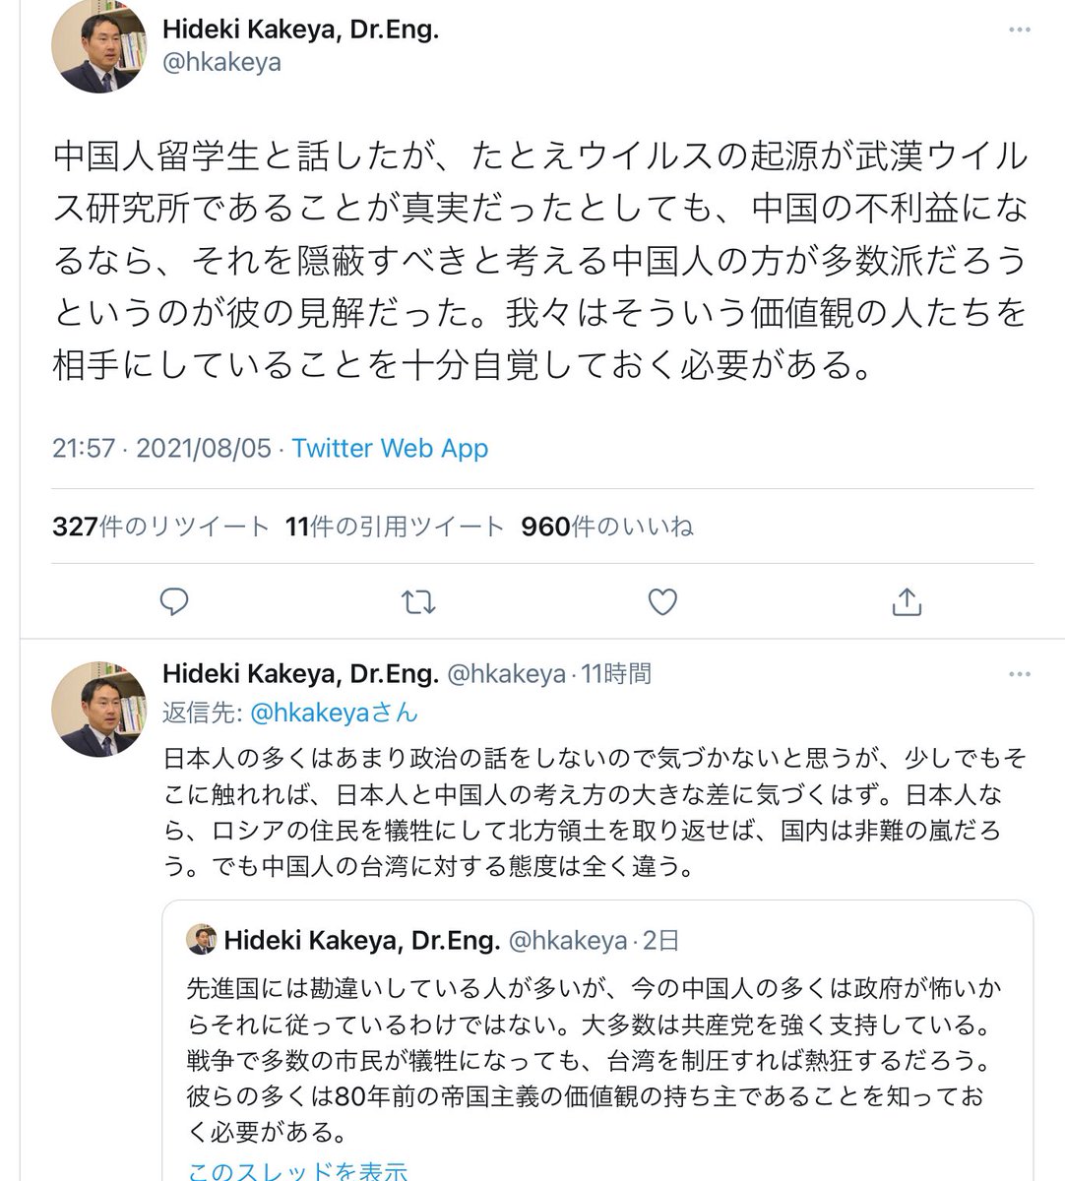Click small avatar in quoted tweet
Screen dimensions: 1065x1181
tap(201, 940)
